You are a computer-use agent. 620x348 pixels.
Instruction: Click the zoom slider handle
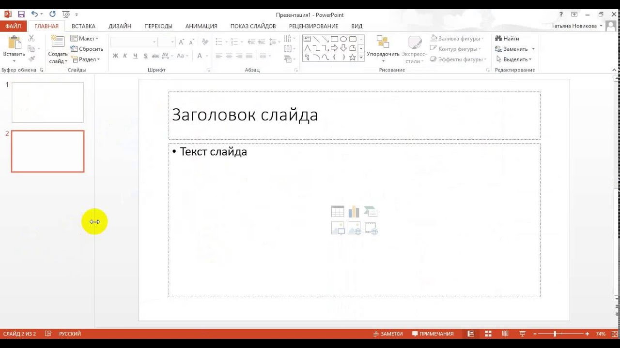coord(555,333)
